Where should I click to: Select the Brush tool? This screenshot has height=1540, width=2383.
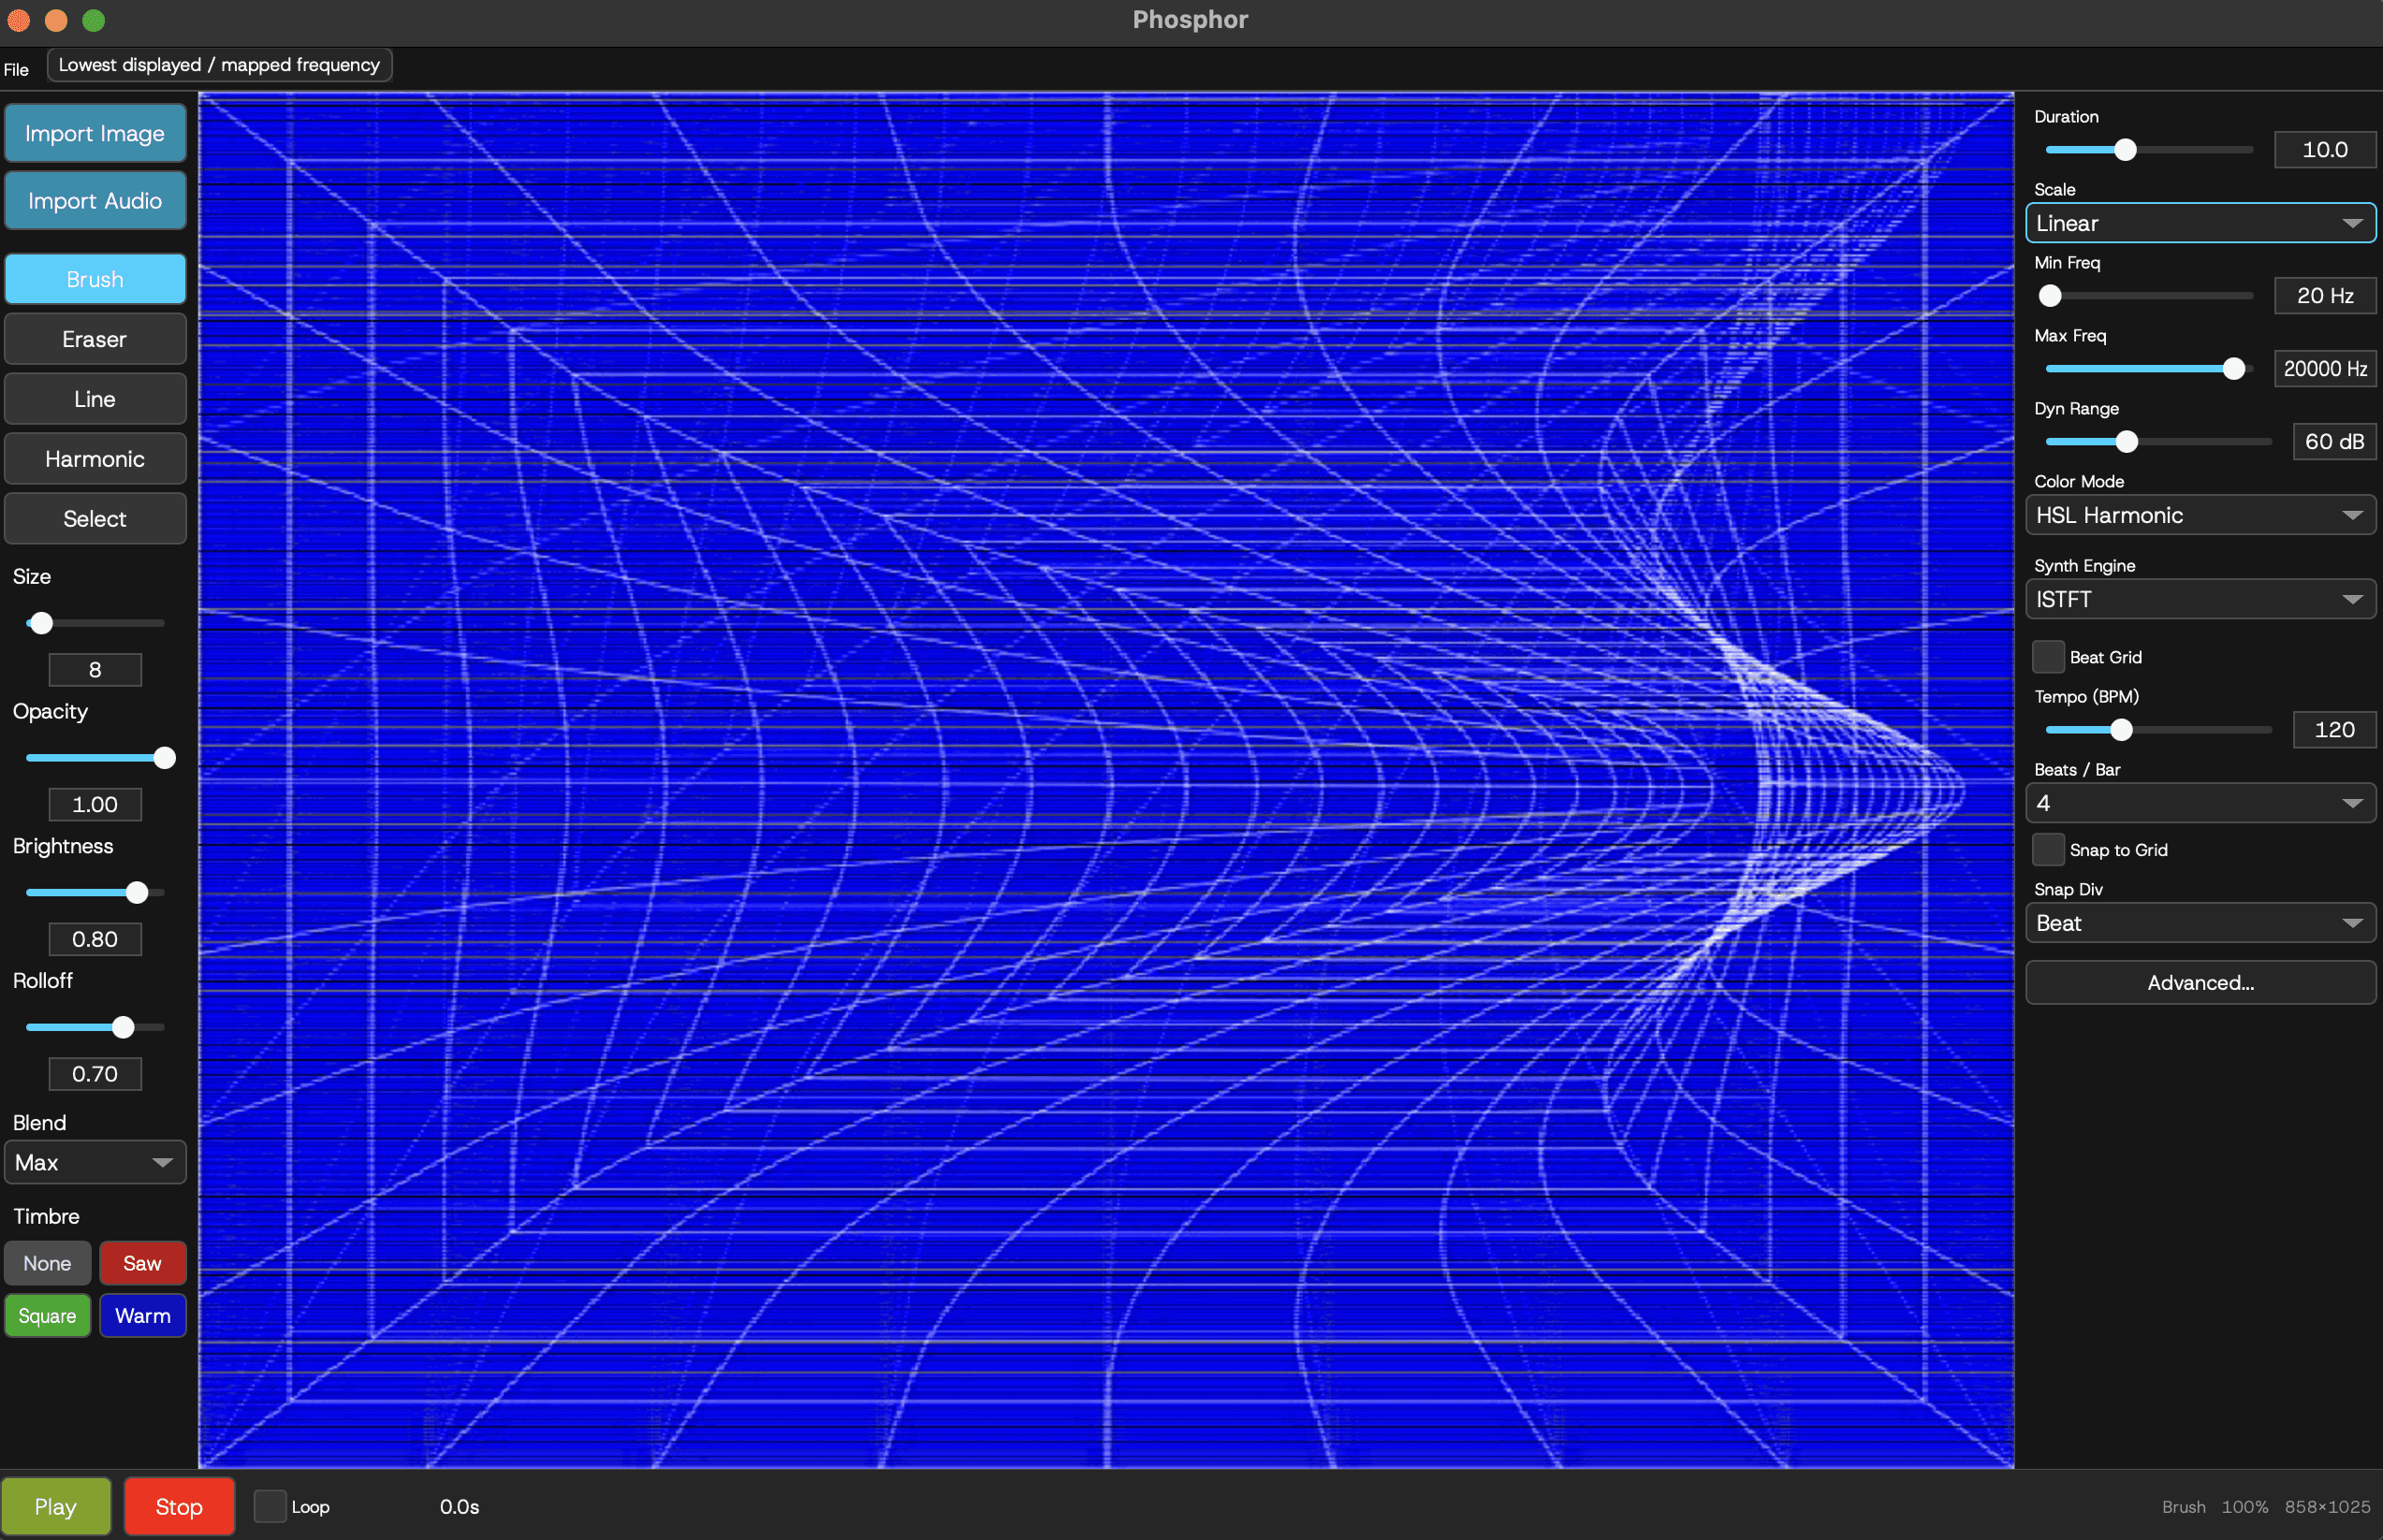coord(95,279)
